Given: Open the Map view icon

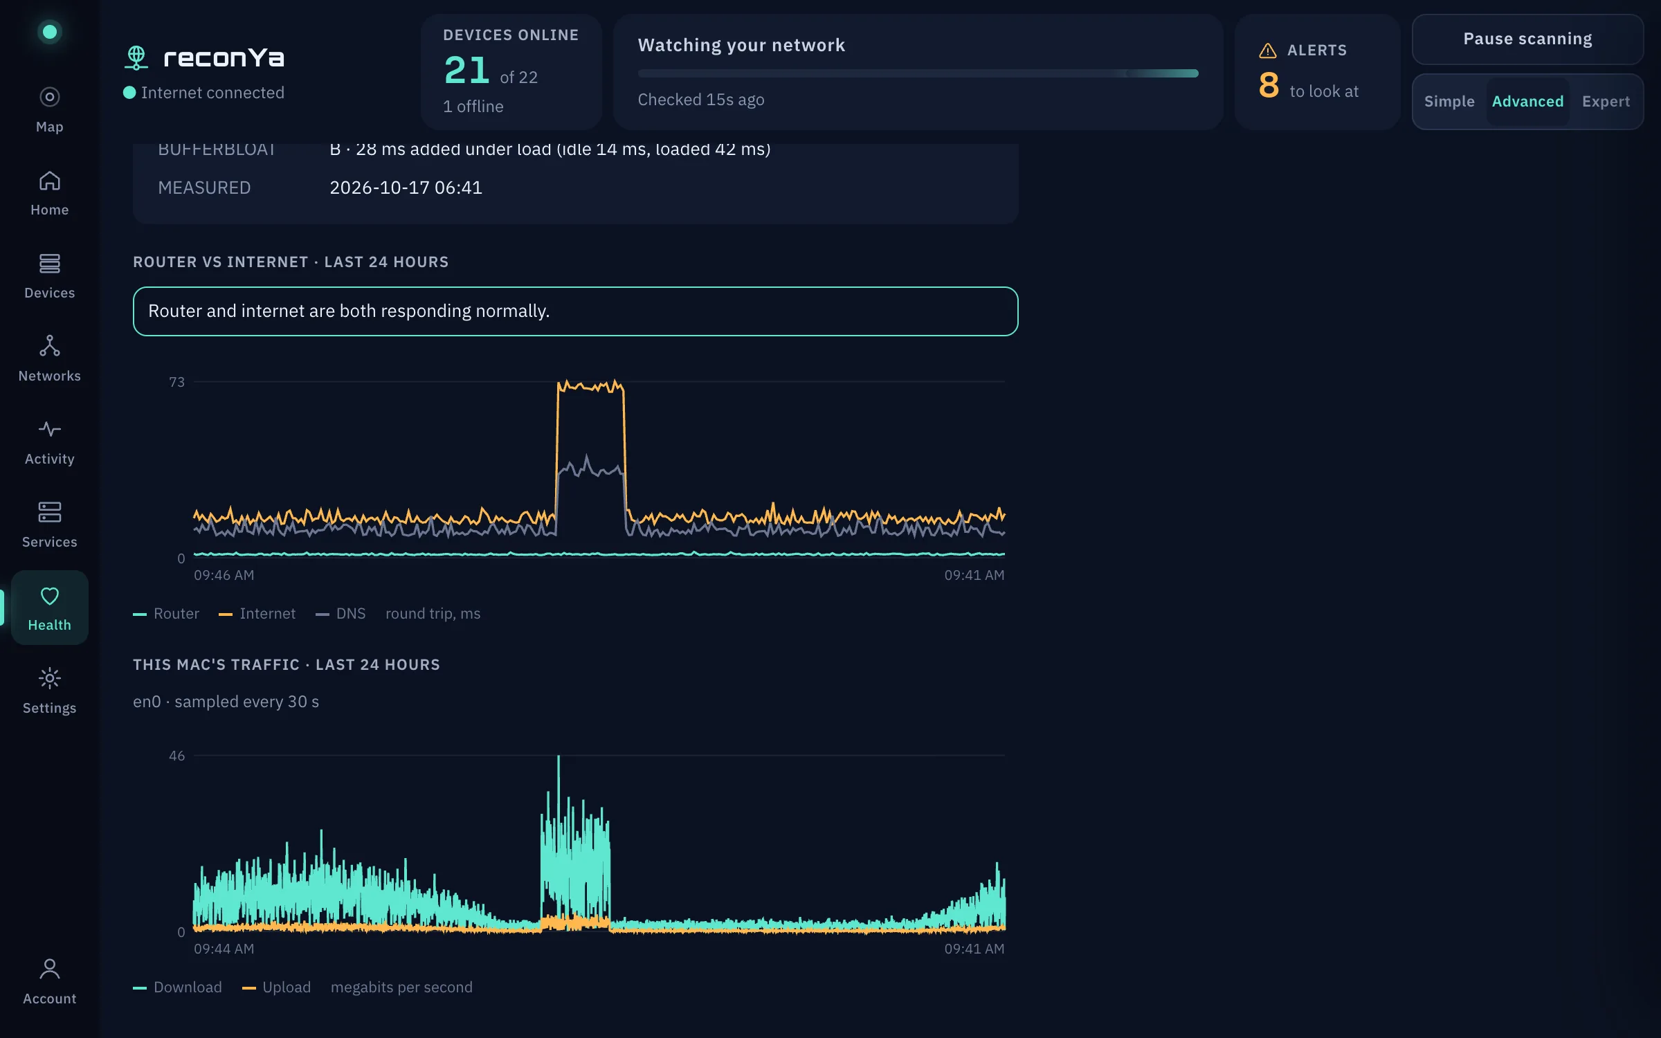Looking at the screenshot, I should [x=49, y=97].
